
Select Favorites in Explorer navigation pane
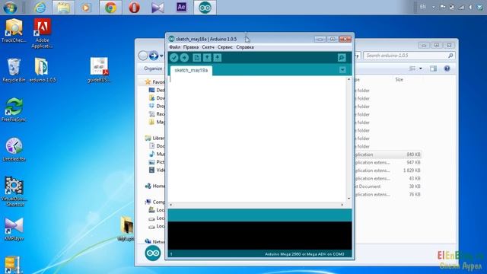(154, 82)
